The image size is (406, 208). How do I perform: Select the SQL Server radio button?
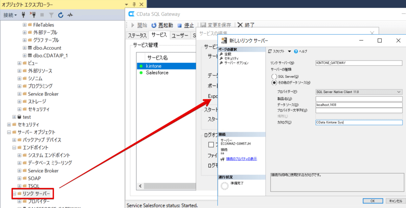pos(274,76)
